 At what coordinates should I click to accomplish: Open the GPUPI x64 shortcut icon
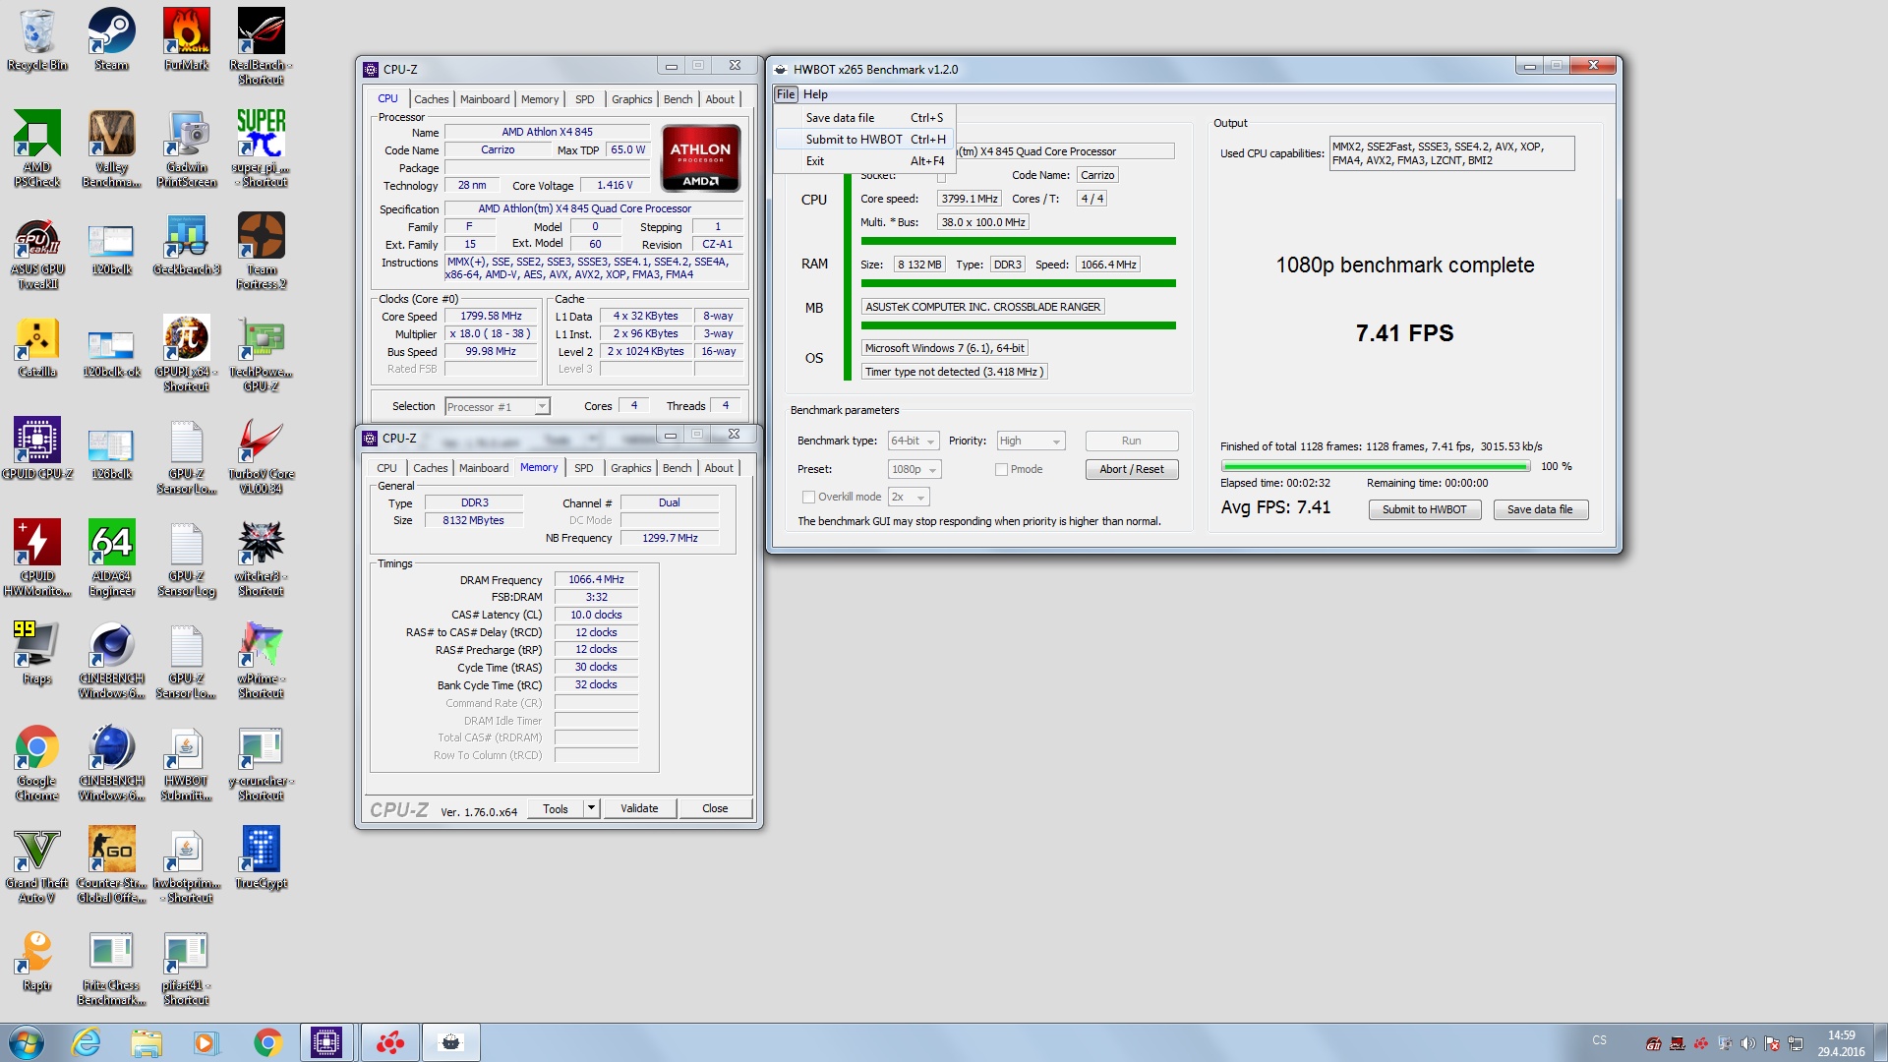click(186, 353)
